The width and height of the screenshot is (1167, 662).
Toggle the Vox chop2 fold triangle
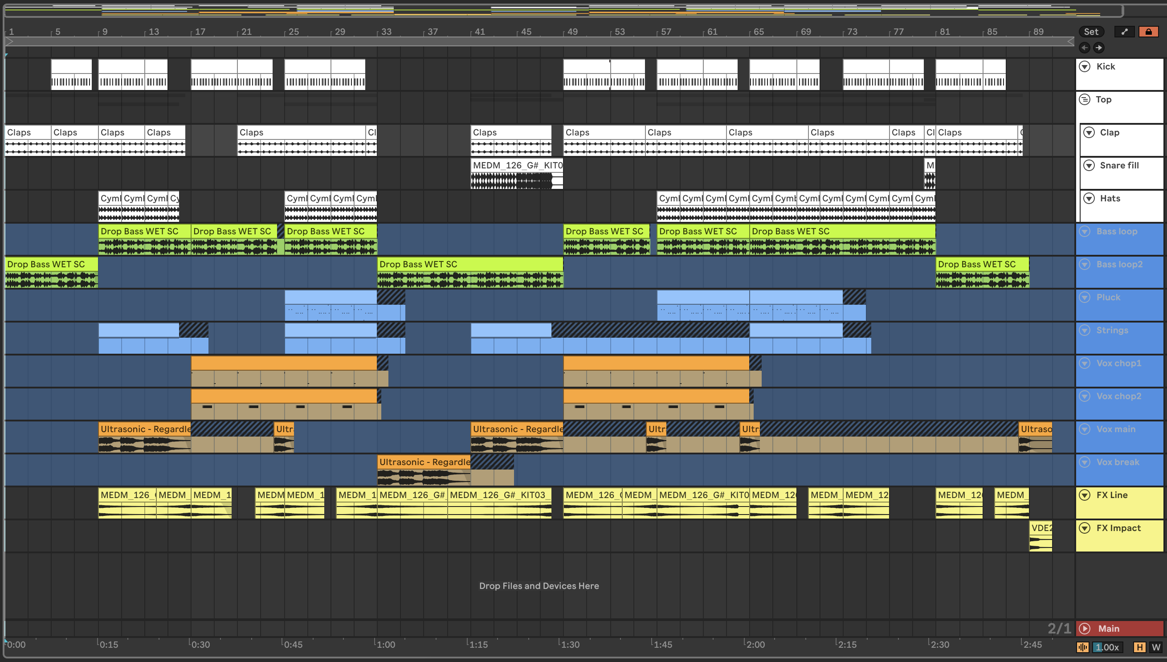click(1085, 396)
